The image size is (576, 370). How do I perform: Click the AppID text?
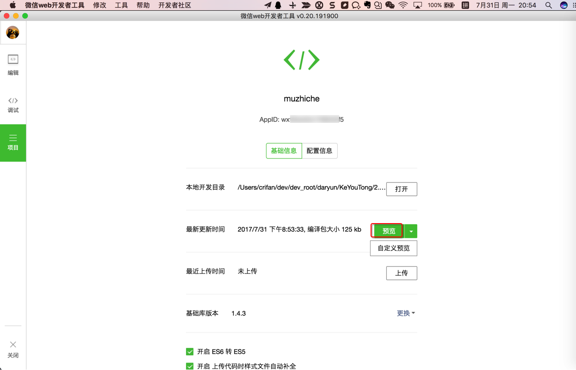[302, 119]
